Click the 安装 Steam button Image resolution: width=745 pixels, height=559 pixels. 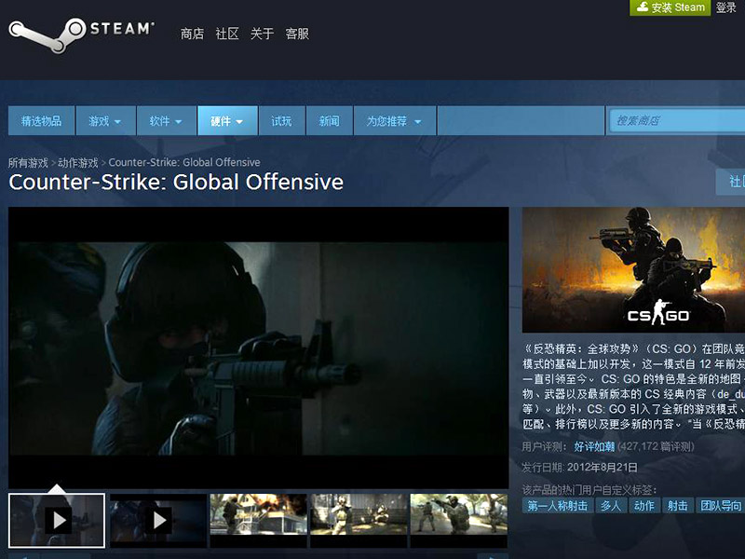click(670, 7)
